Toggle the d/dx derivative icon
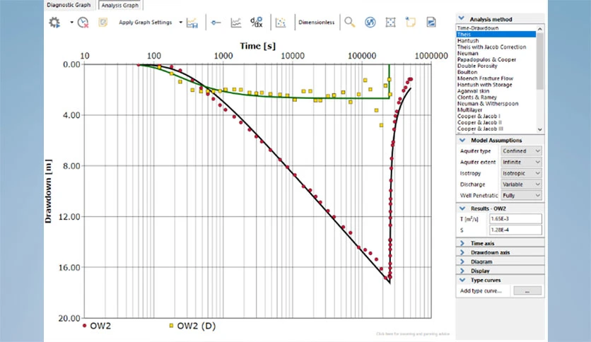Screen dimensions: 591x342 pyautogui.click(x=257, y=22)
